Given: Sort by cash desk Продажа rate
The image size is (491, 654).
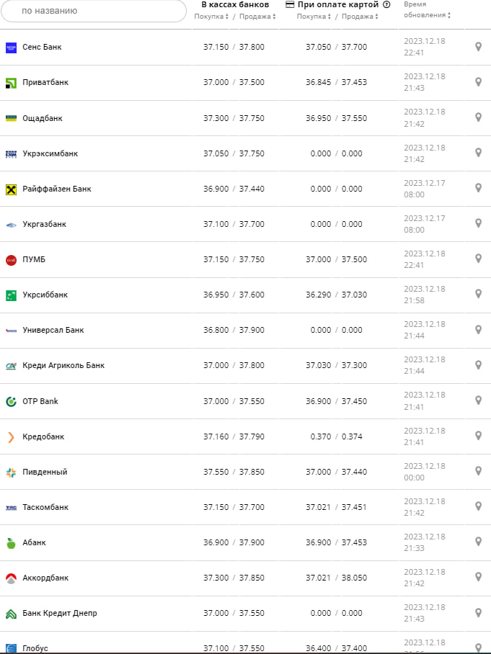Looking at the screenshot, I should pyautogui.click(x=257, y=17).
